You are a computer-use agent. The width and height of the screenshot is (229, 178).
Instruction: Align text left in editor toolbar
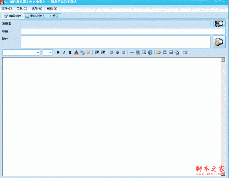click(111, 52)
